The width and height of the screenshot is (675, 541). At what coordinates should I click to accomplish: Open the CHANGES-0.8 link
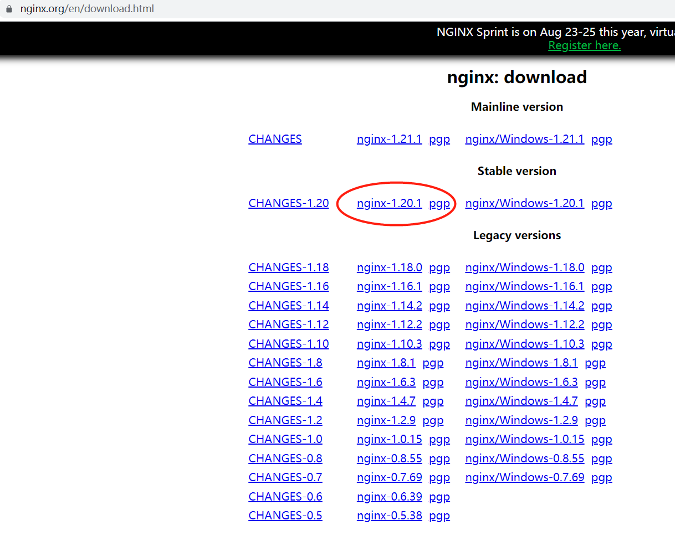tap(285, 458)
